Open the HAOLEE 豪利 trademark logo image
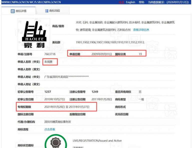Viewport: 193px width, 148px height. (x=34, y=34)
